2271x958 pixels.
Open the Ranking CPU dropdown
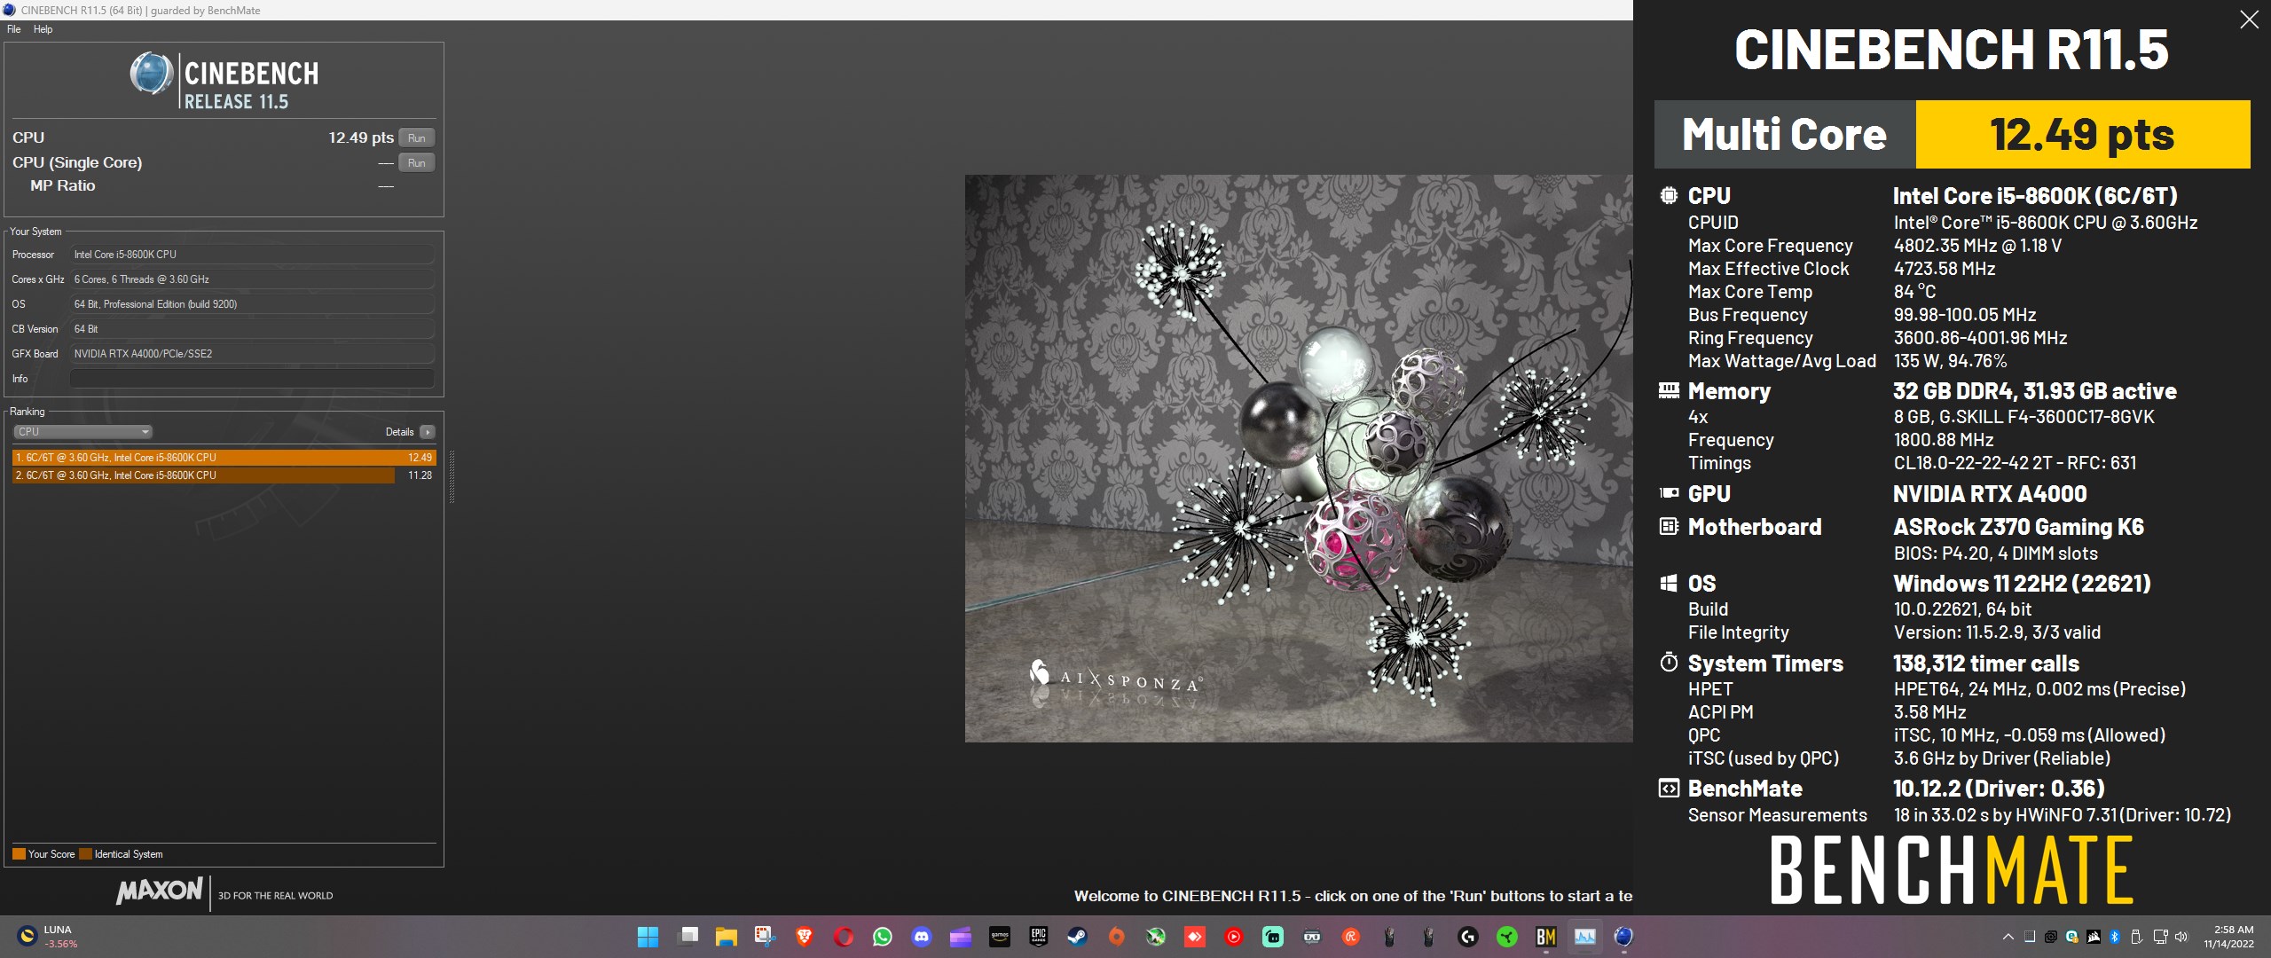pyautogui.click(x=83, y=432)
